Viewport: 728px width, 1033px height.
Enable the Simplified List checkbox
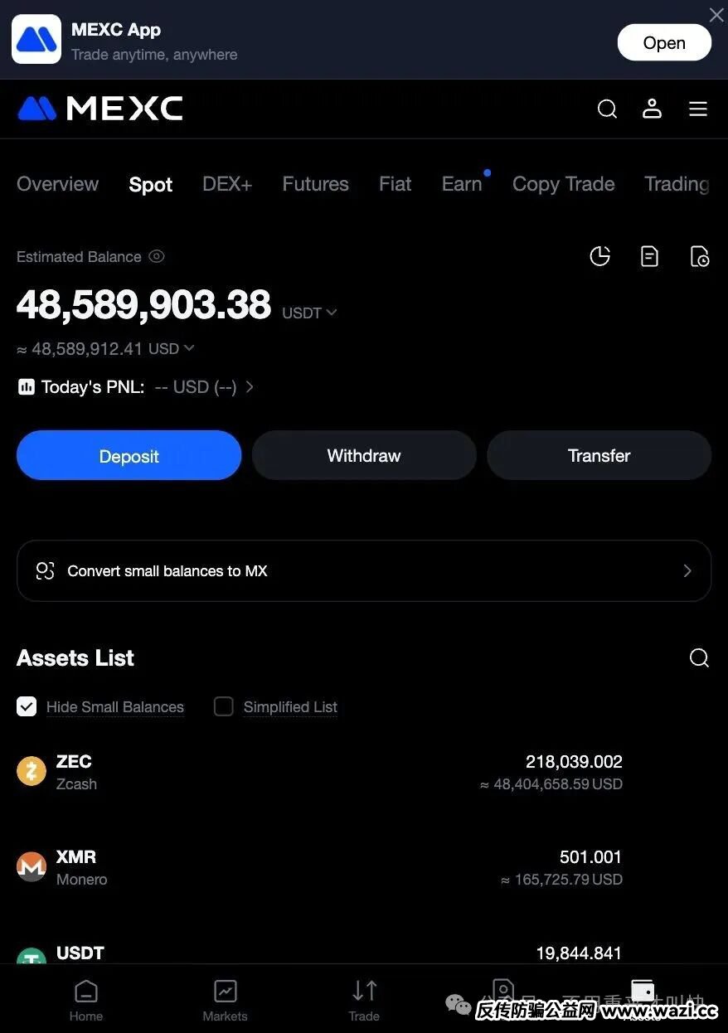[x=224, y=706]
